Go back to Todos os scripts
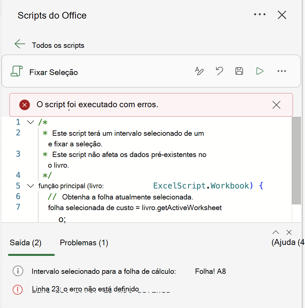The height and width of the screenshot is (308, 305). (x=20, y=44)
